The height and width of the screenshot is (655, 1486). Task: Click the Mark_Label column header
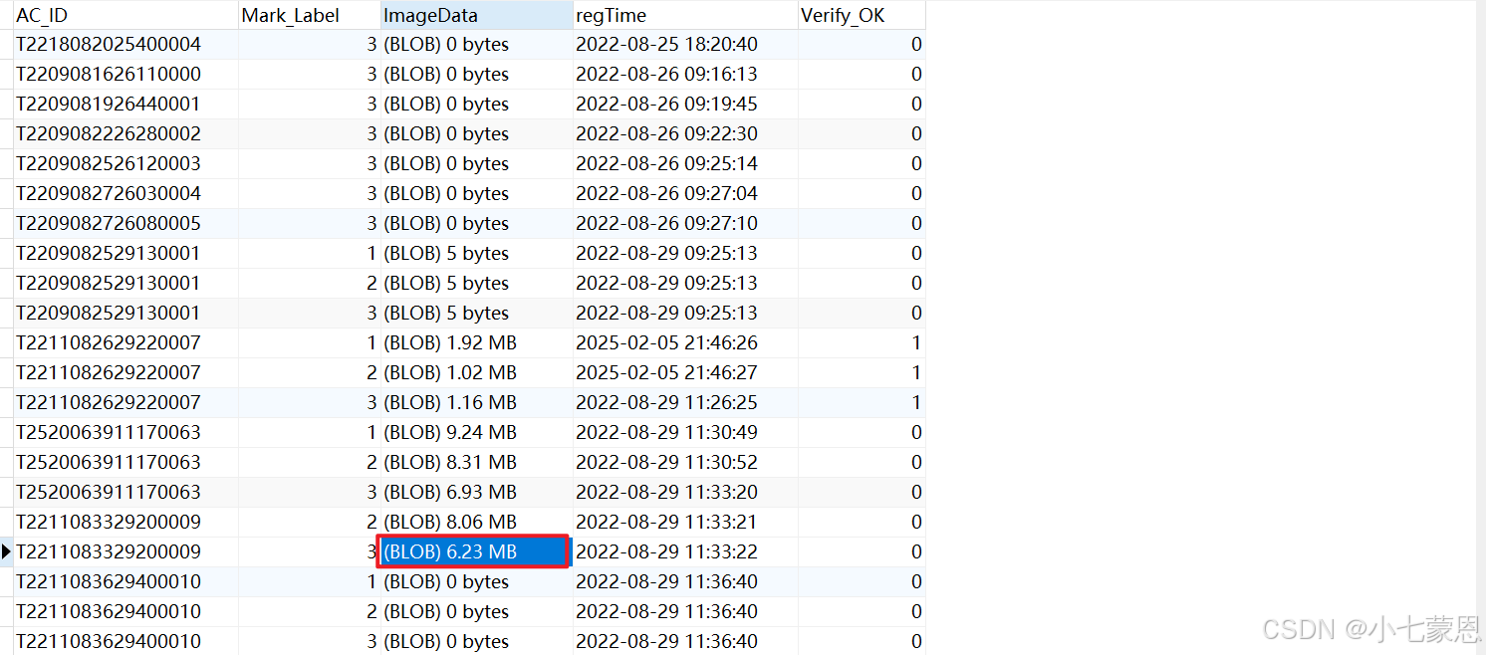pyautogui.click(x=310, y=15)
